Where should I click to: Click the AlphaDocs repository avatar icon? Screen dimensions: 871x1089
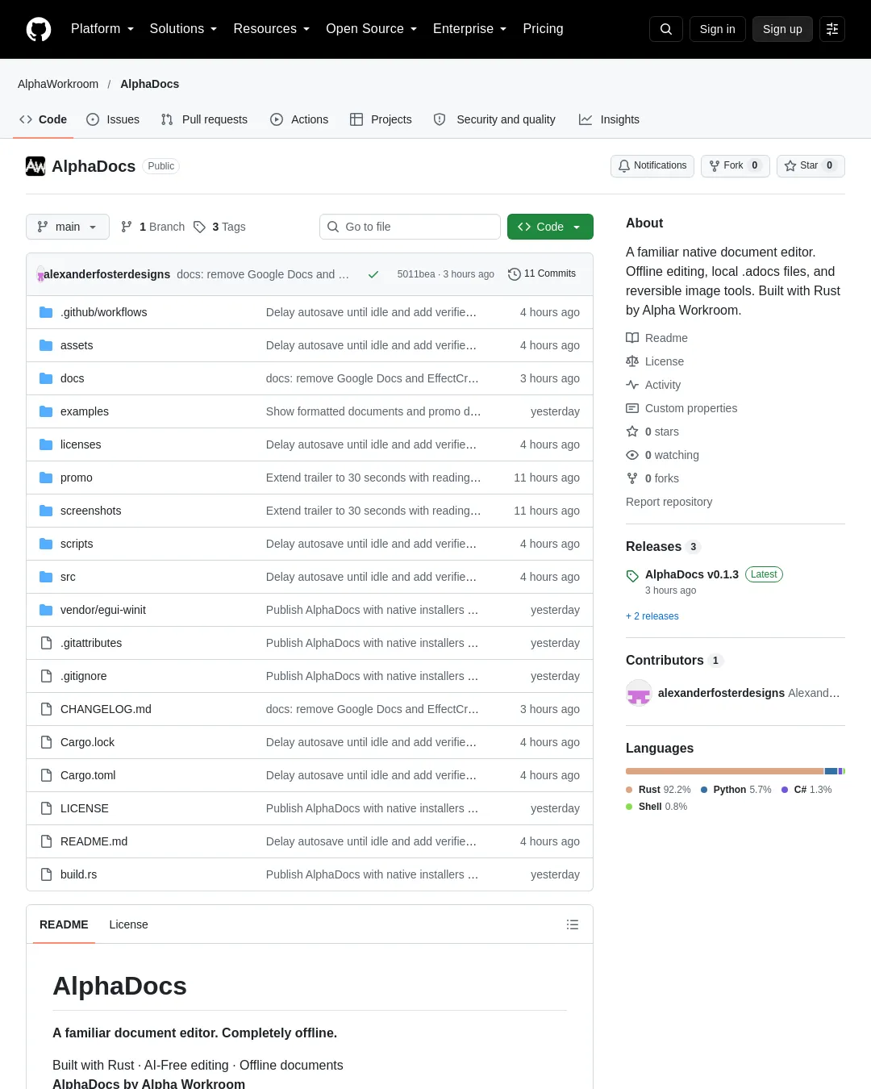(x=35, y=166)
